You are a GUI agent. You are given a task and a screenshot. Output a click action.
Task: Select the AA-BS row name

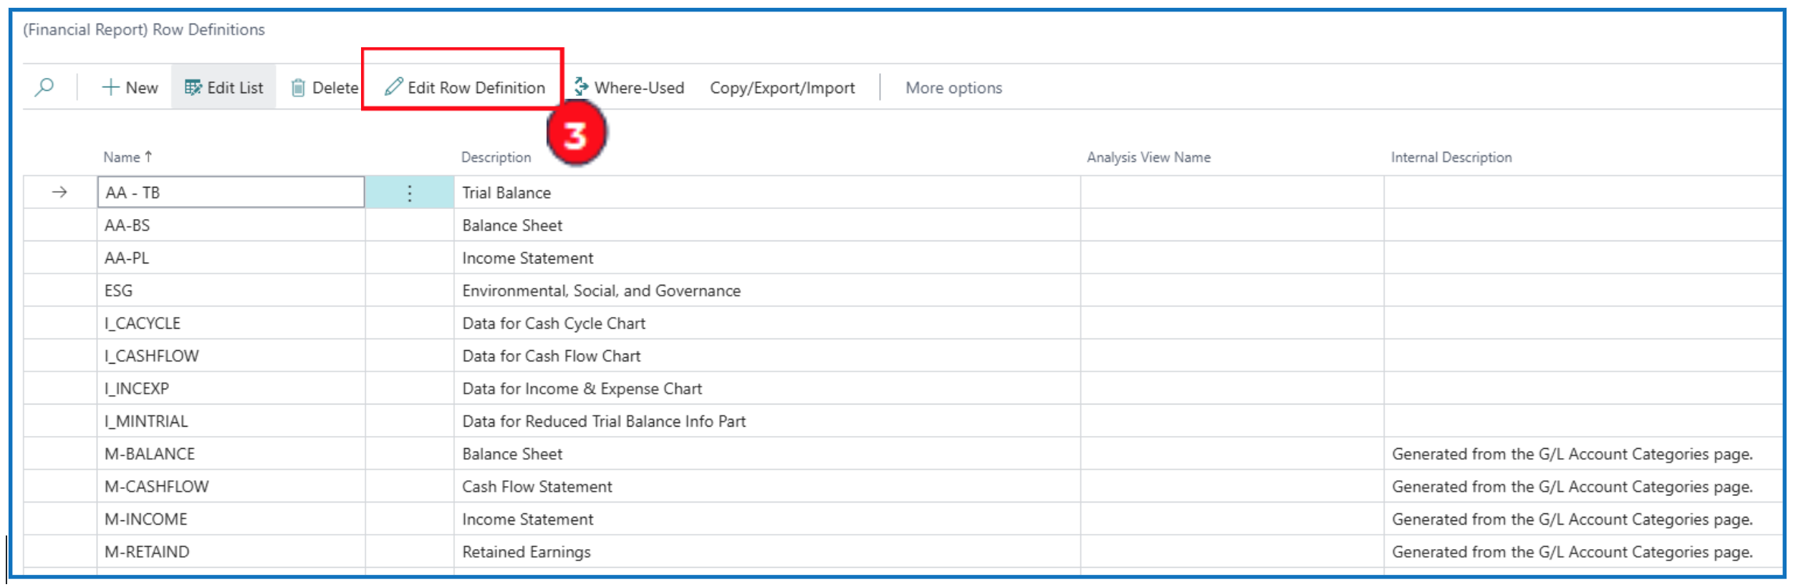(x=128, y=225)
